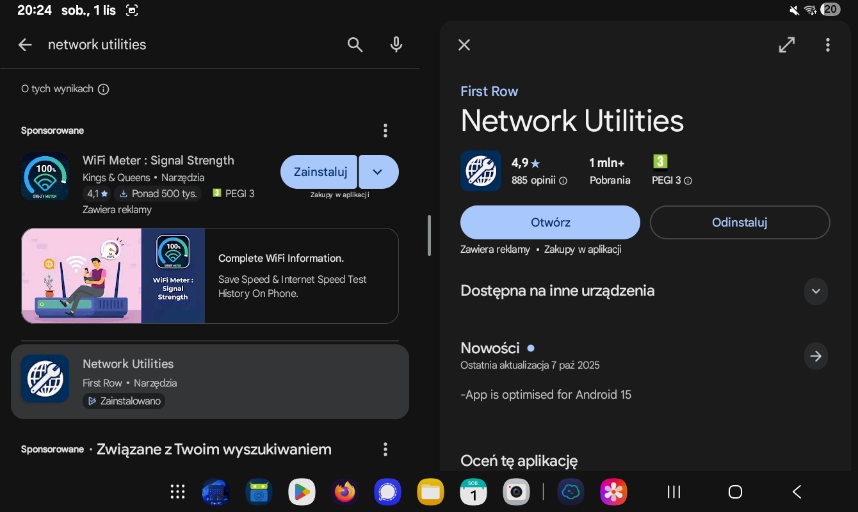This screenshot has width=858, height=512.
Task: Open the three-dot menu in details panel
Action: click(827, 45)
